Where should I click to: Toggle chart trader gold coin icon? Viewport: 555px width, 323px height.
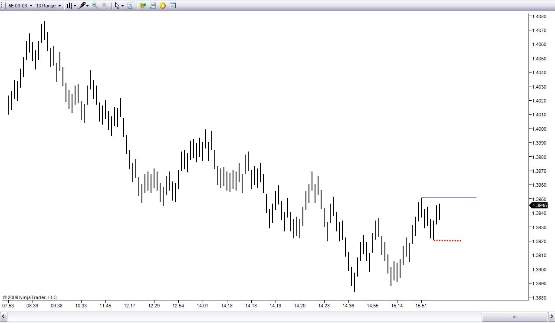(163, 6)
